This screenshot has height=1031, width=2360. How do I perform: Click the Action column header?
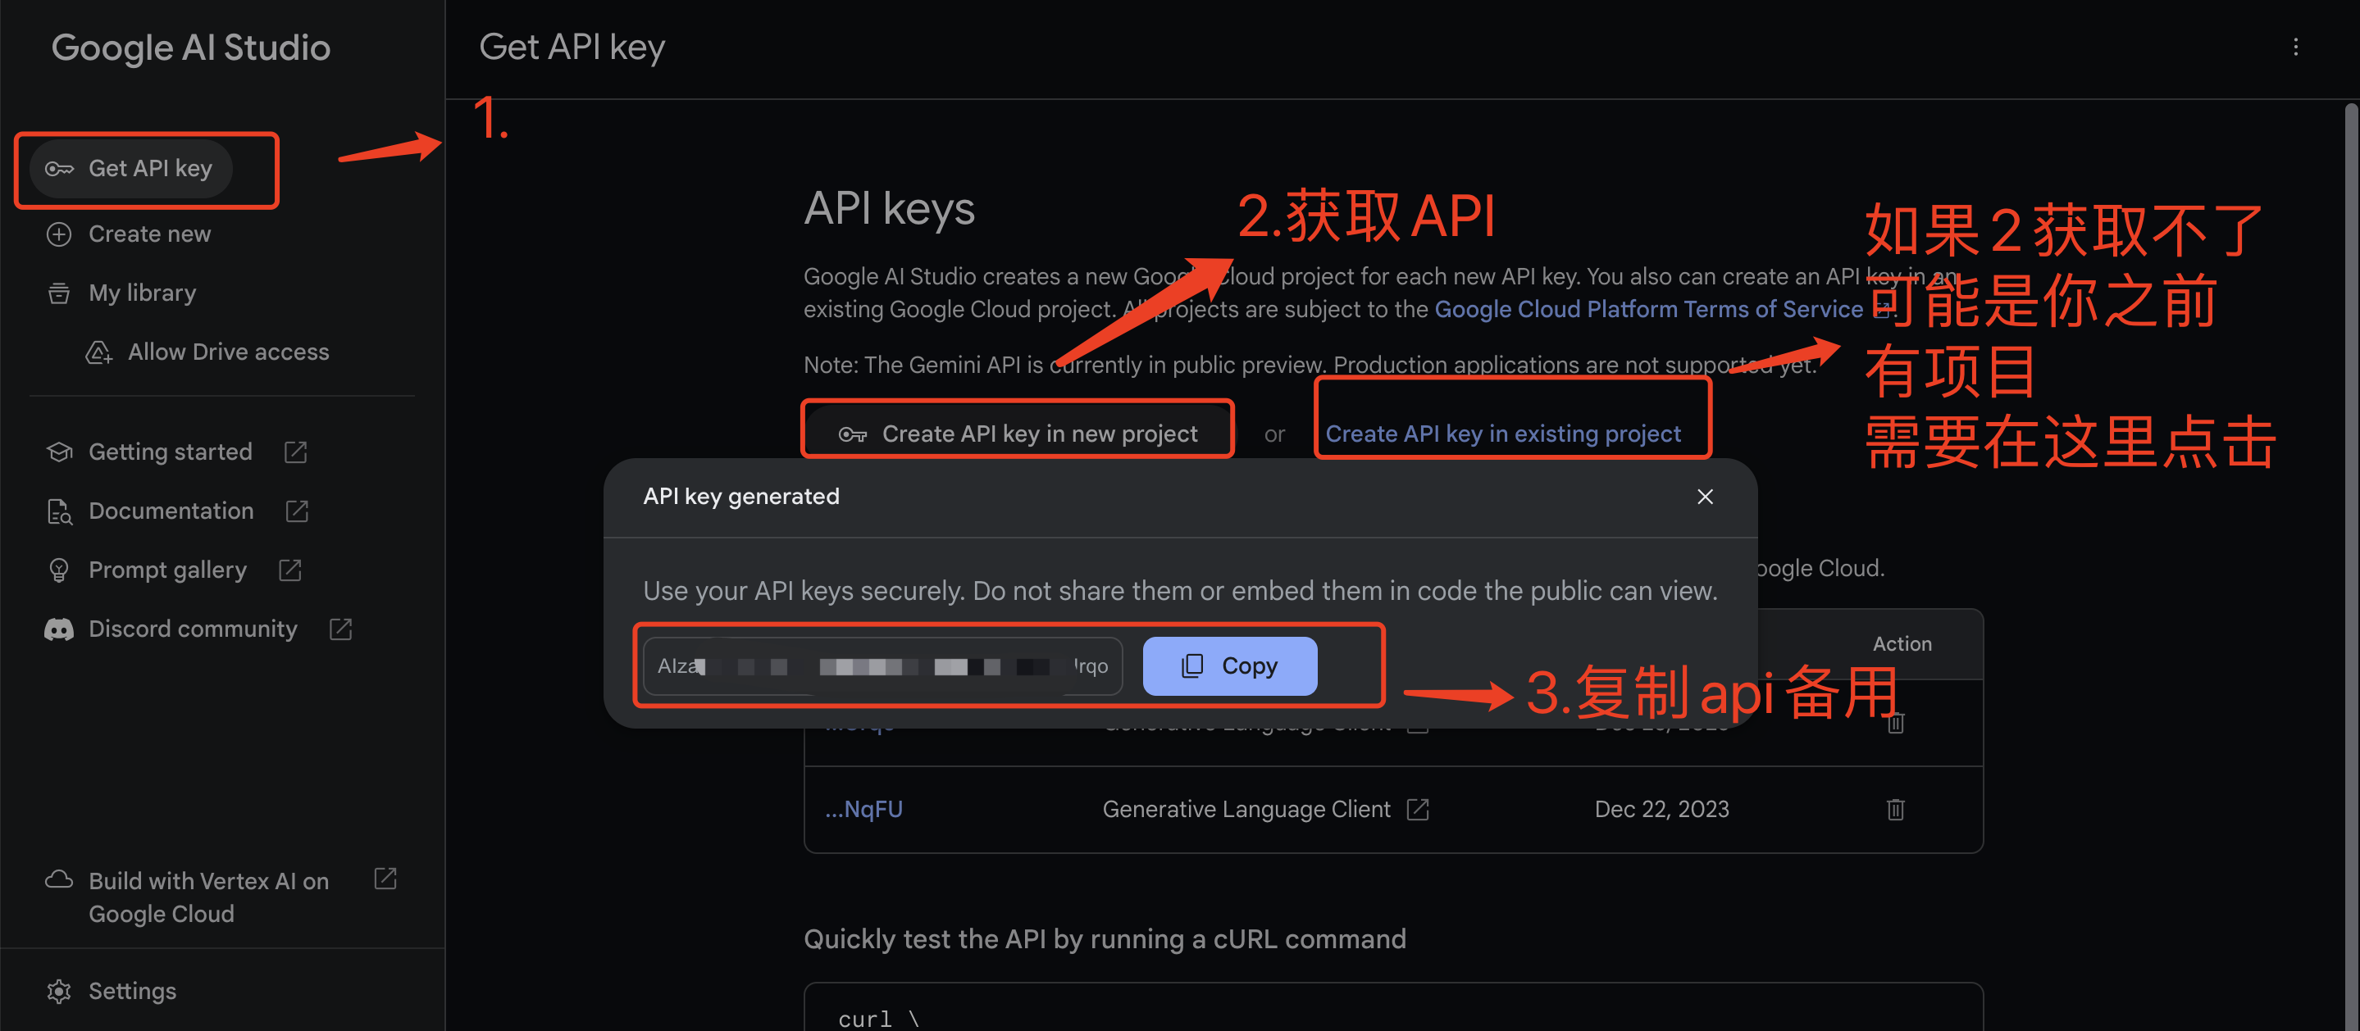(x=1902, y=643)
